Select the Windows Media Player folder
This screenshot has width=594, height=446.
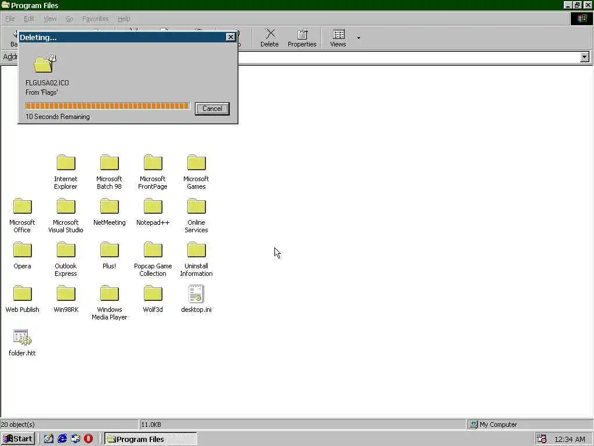(109, 303)
